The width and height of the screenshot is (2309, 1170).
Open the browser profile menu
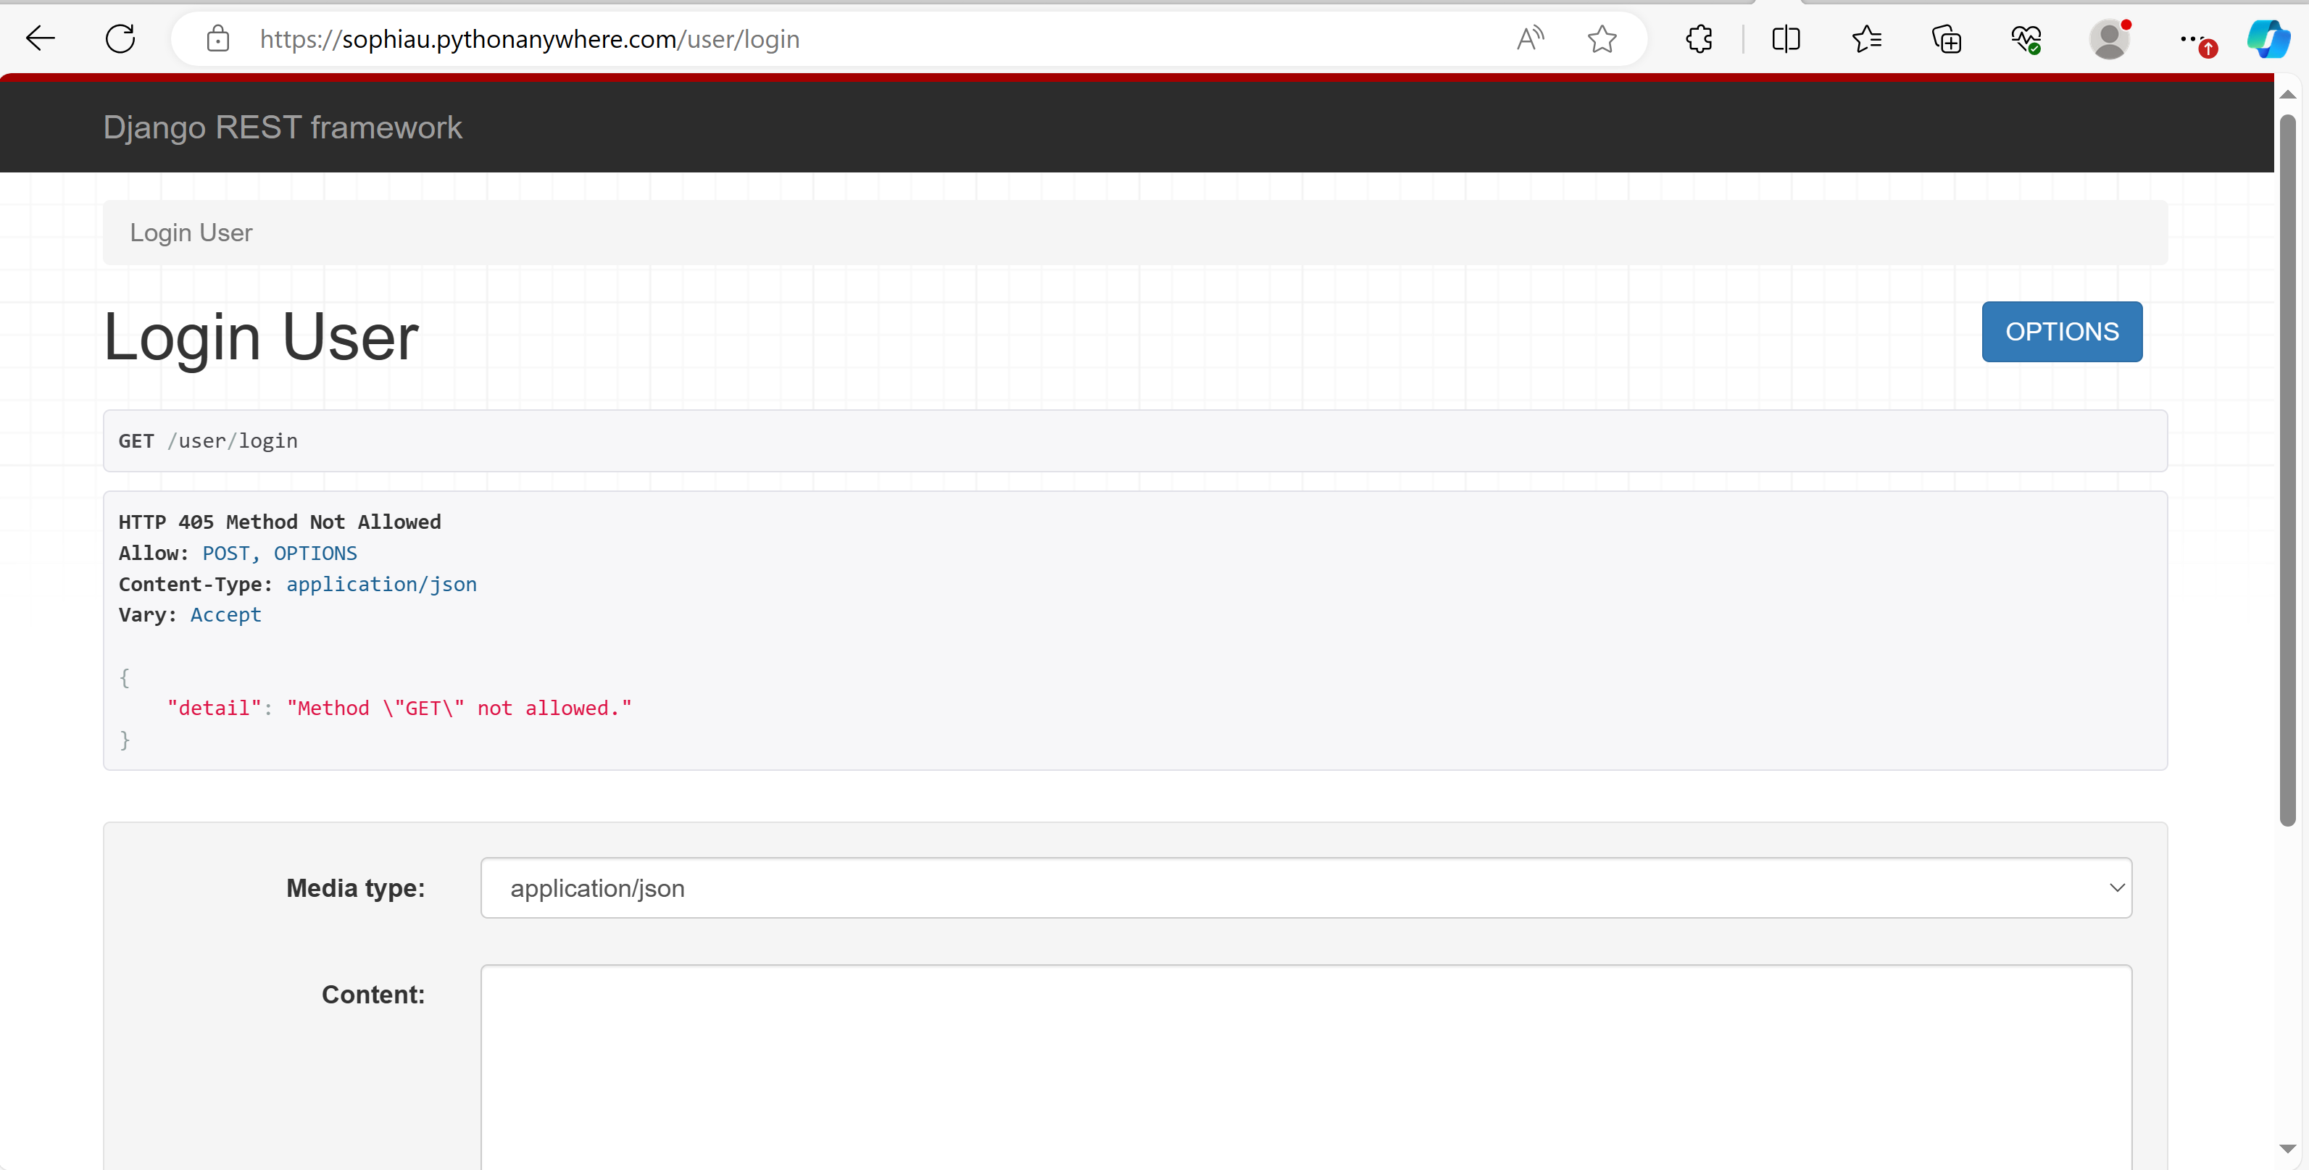[2108, 38]
